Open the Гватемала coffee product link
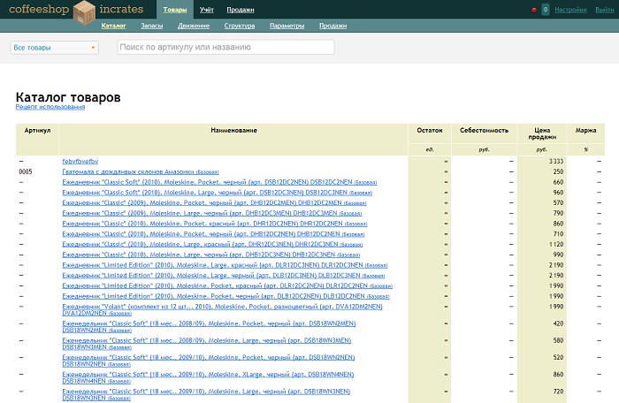This screenshot has width=619, height=403. (x=140, y=171)
